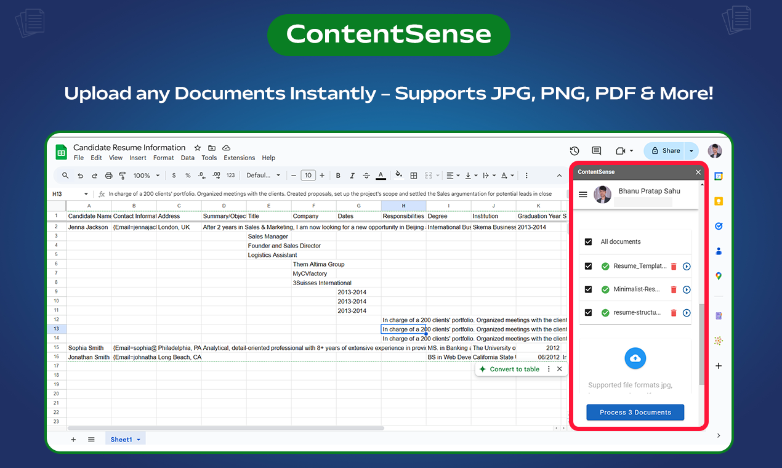782x468 pixels.
Task: Open the Data menu
Action: tap(188, 158)
